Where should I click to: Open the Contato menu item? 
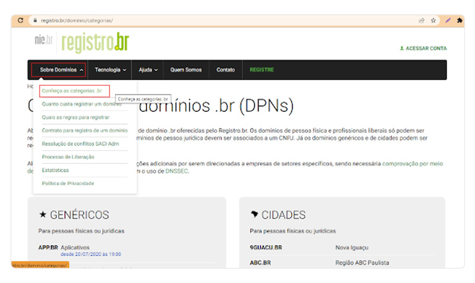tap(225, 70)
